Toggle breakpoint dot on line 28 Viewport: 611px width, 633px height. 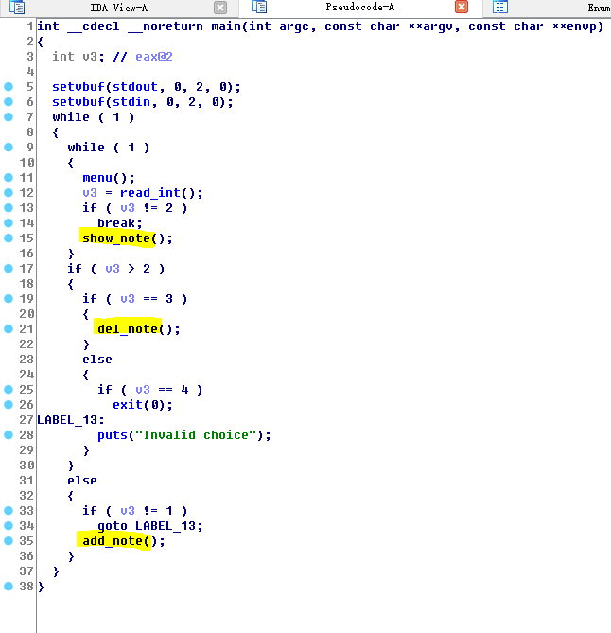tap(9, 435)
